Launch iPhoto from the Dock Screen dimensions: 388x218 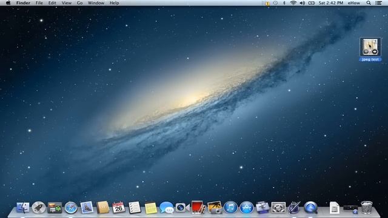click(215, 207)
